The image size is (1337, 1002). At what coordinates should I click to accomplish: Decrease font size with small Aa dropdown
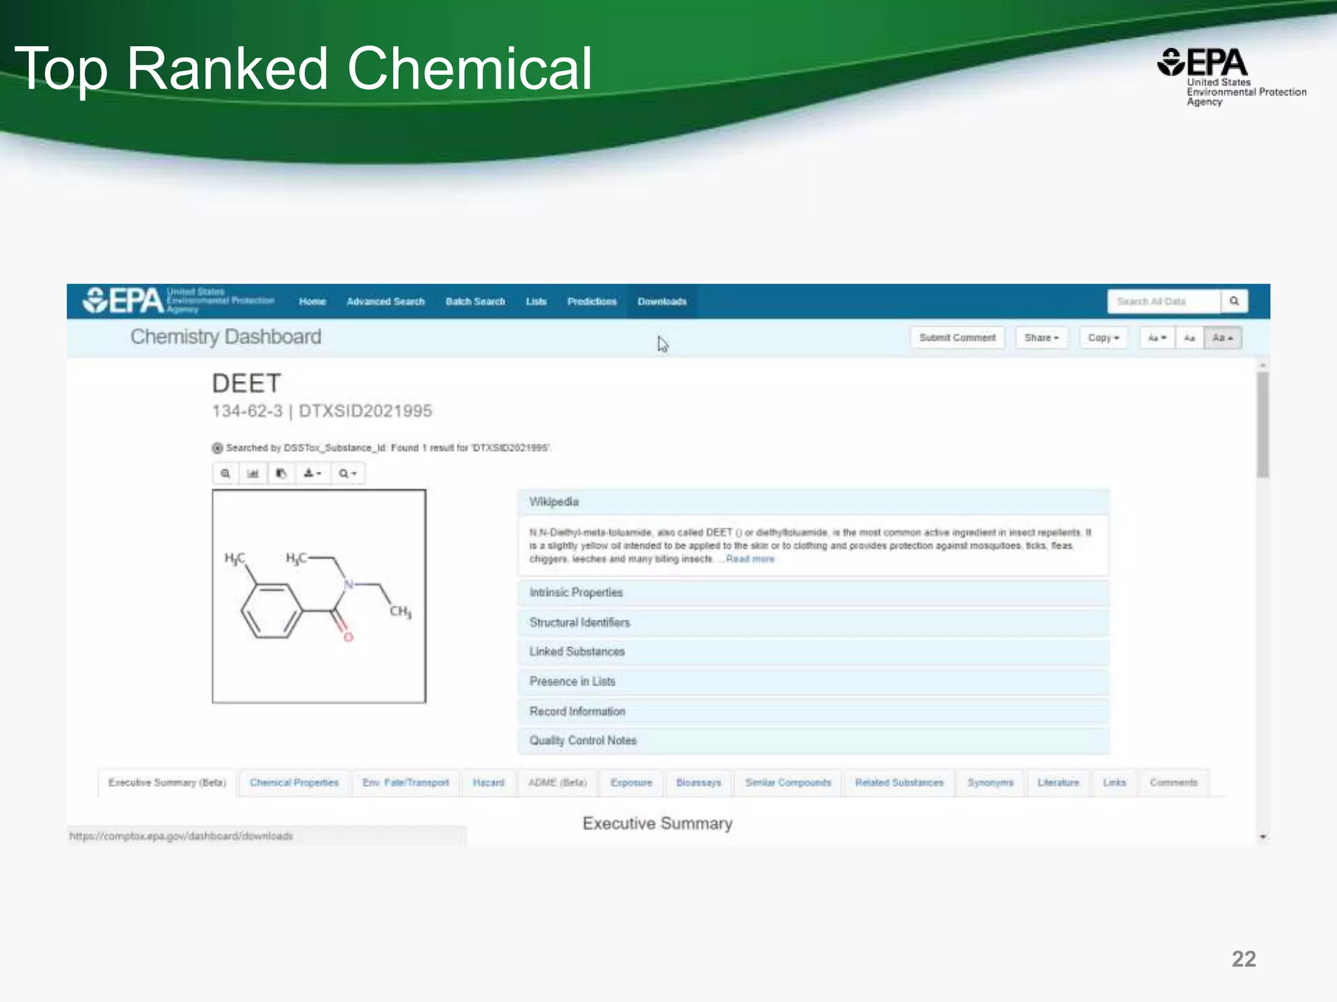1157,338
